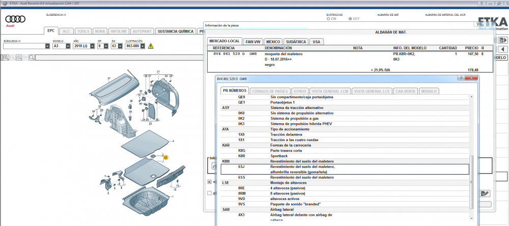Image resolution: width=509 pixels, height=226 pixels.
Task: Uncheck the checked box behind the dialog
Action: tap(209, 182)
